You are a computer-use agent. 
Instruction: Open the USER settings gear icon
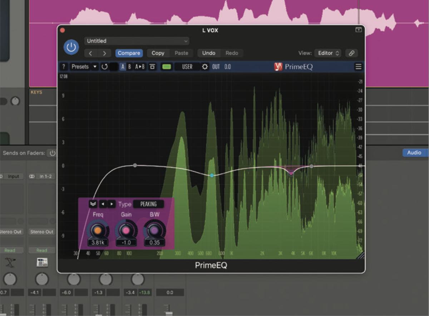205,67
